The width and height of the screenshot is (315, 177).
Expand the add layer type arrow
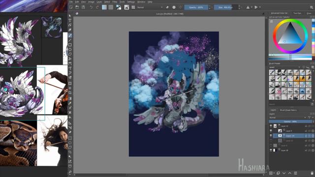(274, 173)
